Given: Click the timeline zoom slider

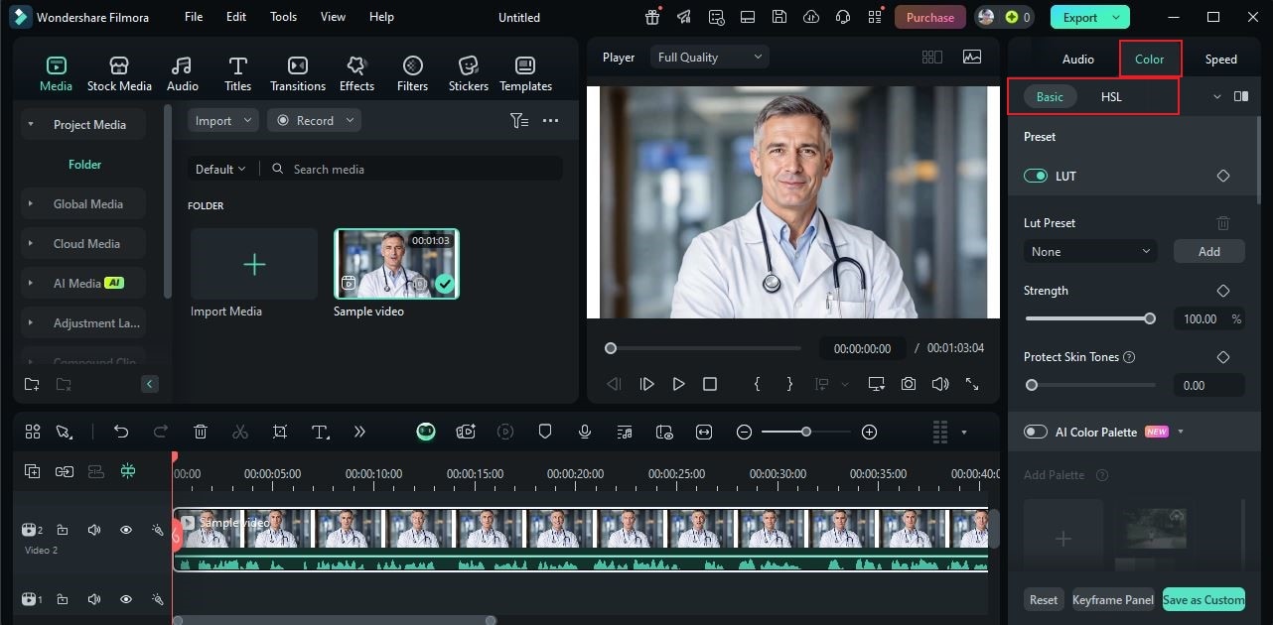Looking at the screenshot, I should click(x=805, y=432).
